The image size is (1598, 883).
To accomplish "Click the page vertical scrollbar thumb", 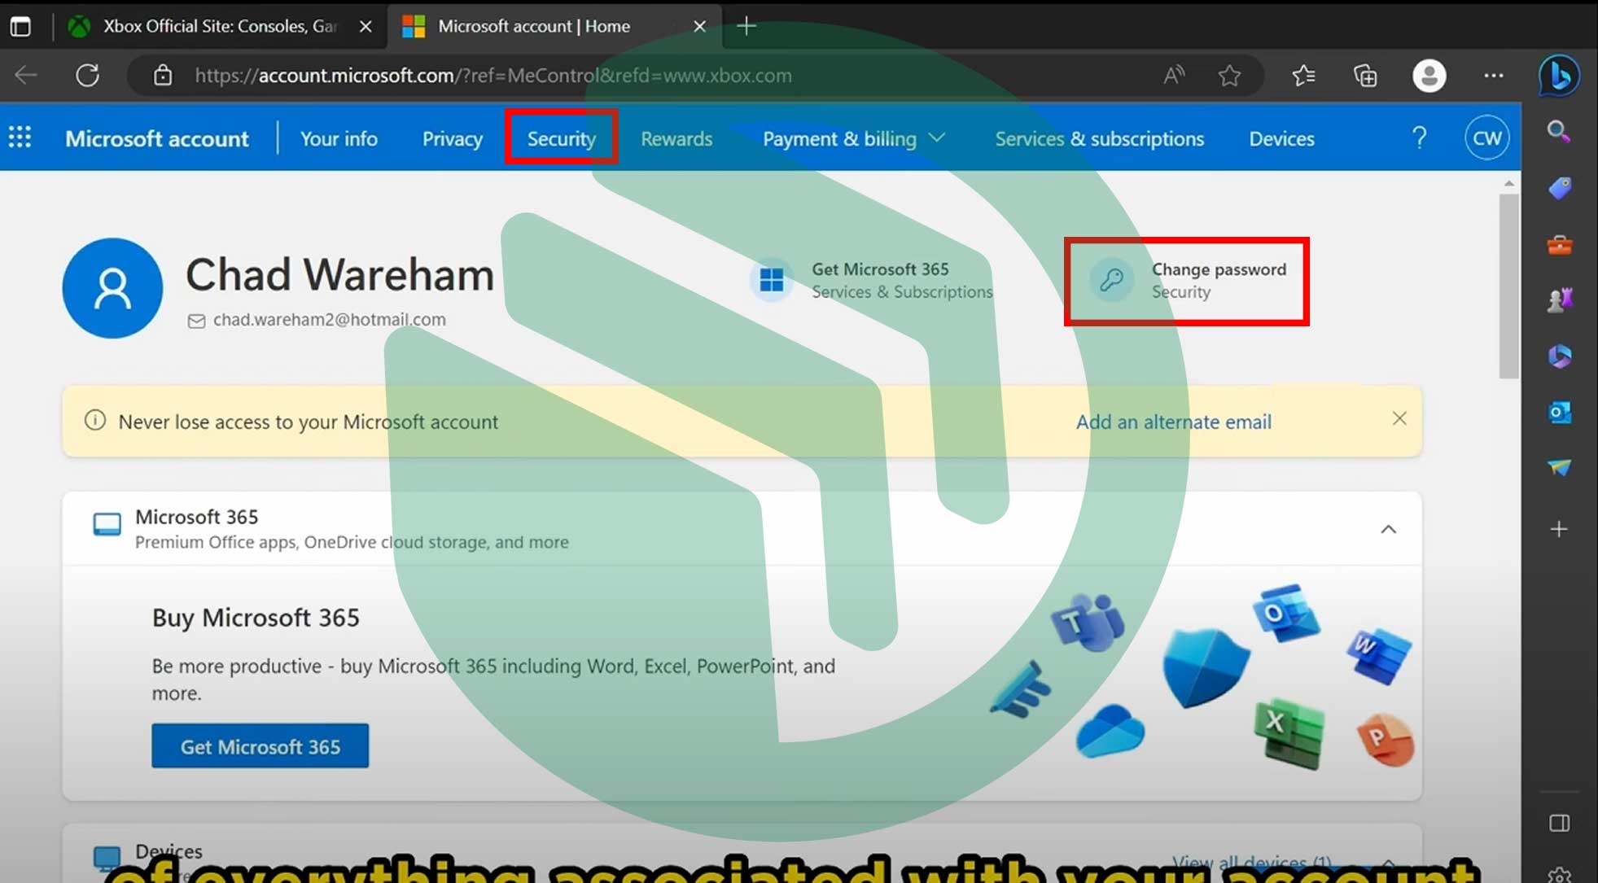I will (x=1508, y=286).
